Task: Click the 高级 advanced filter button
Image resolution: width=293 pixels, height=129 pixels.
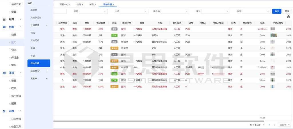Action: click(x=286, y=11)
